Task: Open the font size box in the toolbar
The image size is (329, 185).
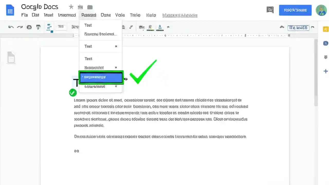Action: point(61,26)
